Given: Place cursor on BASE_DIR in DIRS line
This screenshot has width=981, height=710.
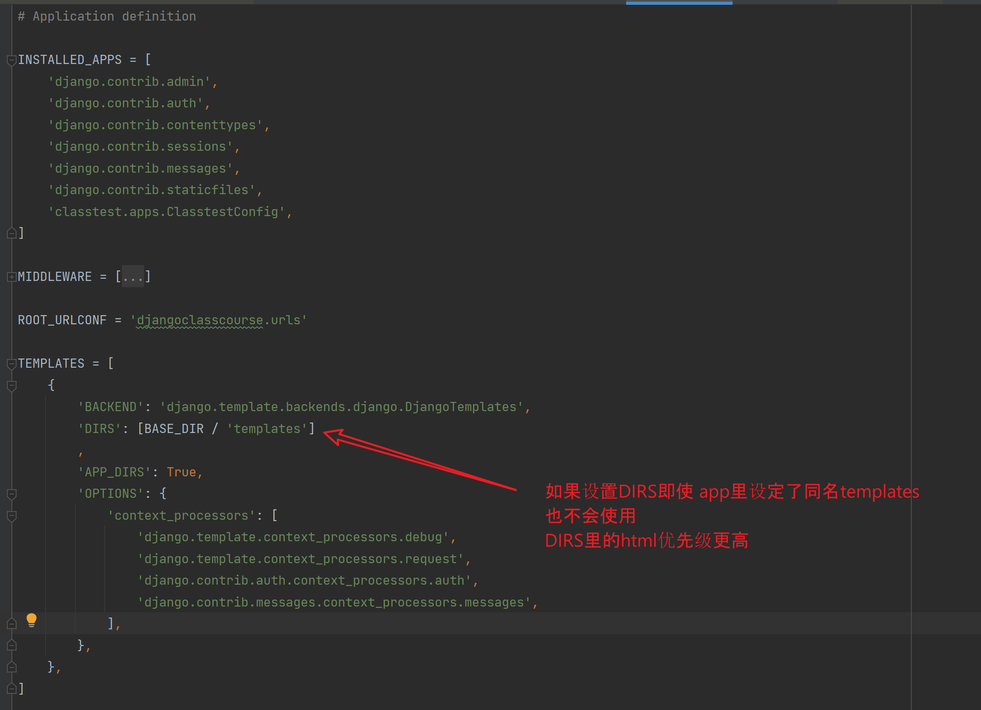Looking at the screenshot, I should coord(174,429).
